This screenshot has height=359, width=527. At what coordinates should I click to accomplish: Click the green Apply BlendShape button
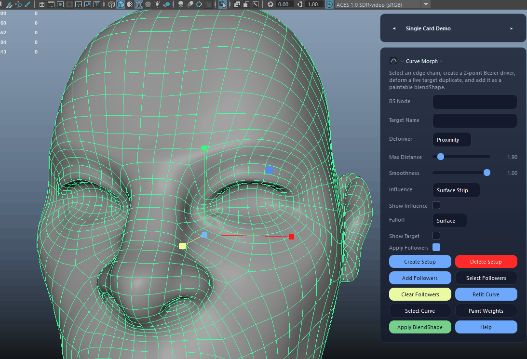420,327
